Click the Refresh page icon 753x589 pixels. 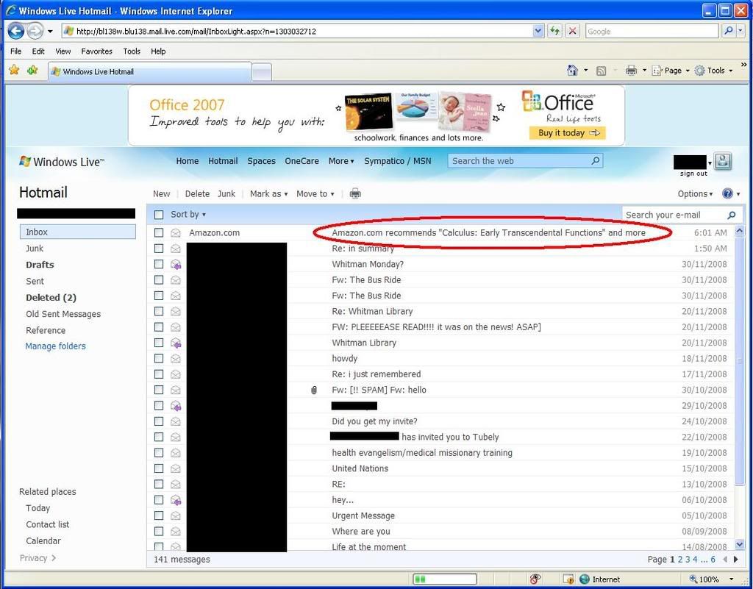point(554,31)
